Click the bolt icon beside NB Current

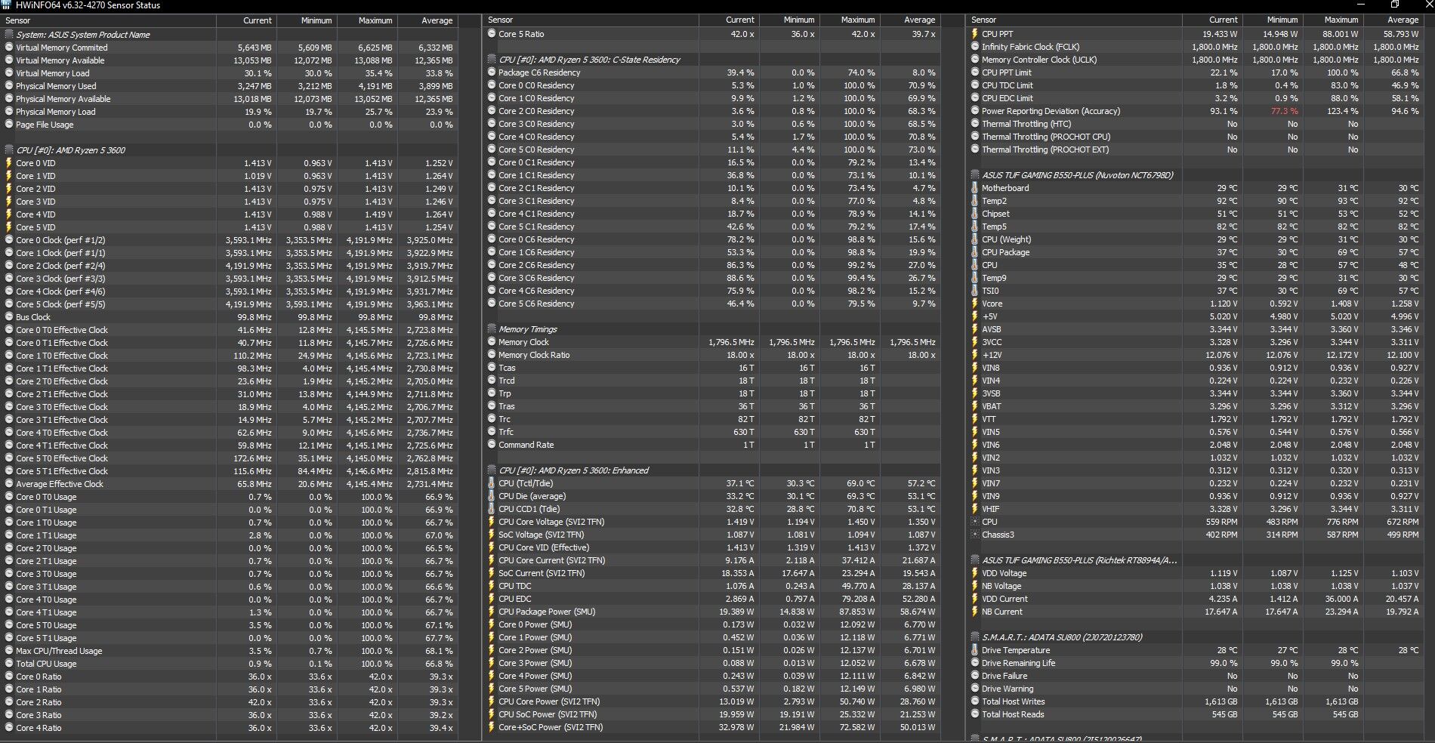pyautogui.click(x=975, y=612)
